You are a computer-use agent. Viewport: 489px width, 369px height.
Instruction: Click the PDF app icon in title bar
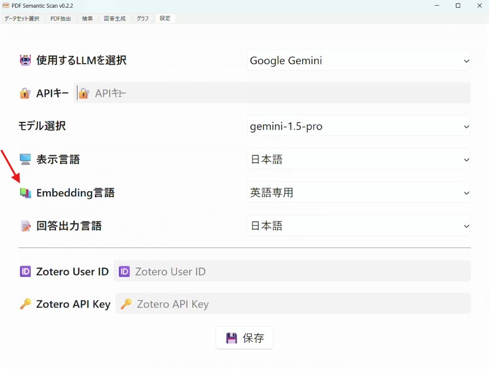click(6, 6)
